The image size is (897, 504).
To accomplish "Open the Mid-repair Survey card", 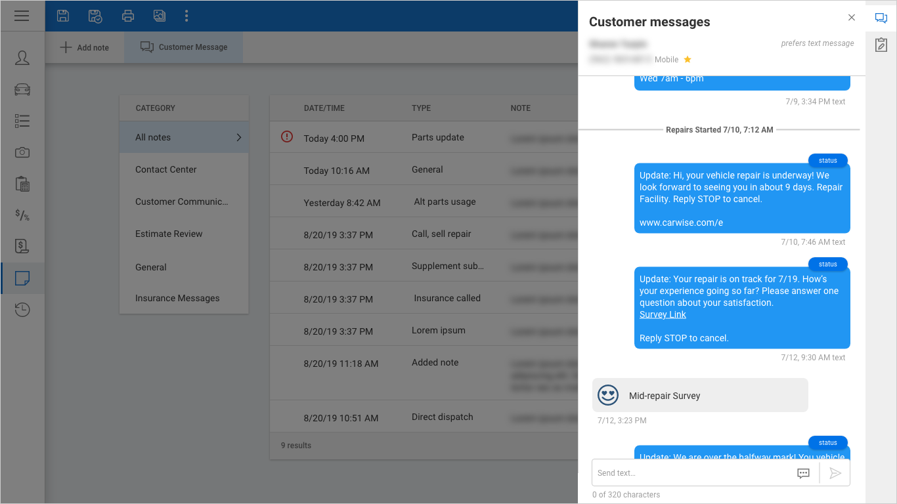I will (x=700, y=395).
